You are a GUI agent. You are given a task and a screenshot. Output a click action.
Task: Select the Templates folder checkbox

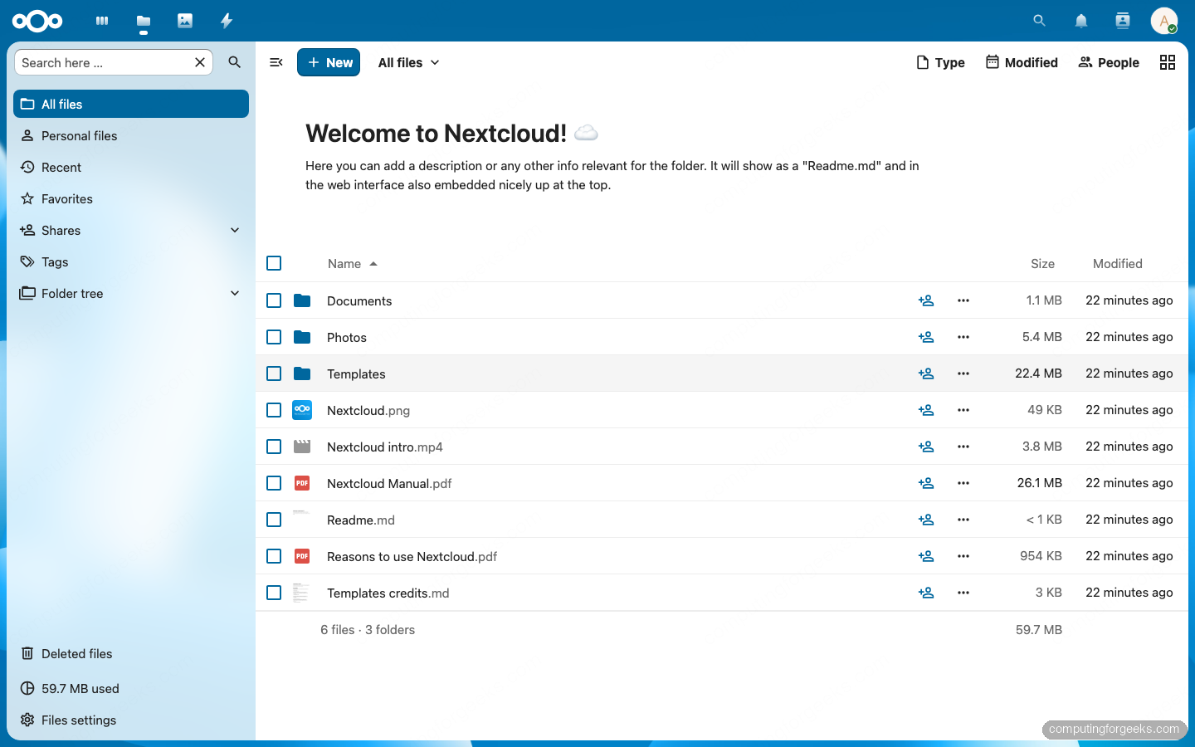[274, 373]
